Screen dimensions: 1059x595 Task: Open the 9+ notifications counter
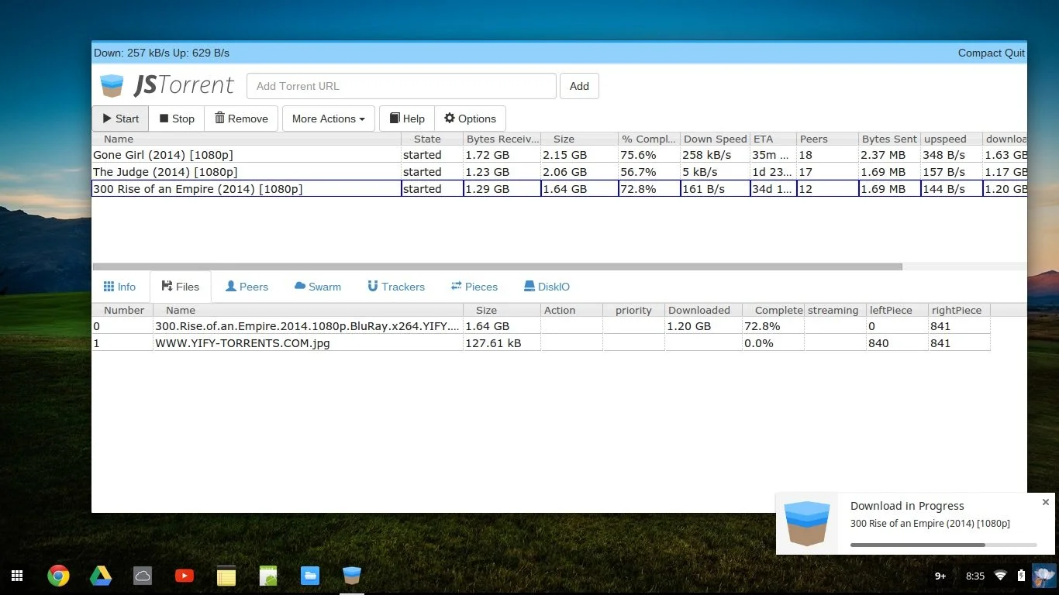tap(940, 576)
